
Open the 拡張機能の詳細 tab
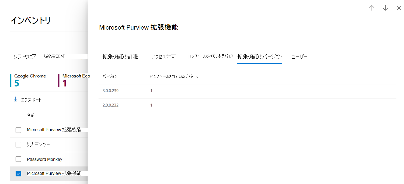[120, 56]
